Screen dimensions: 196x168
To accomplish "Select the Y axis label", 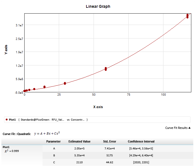I will [x=6, y=50].
